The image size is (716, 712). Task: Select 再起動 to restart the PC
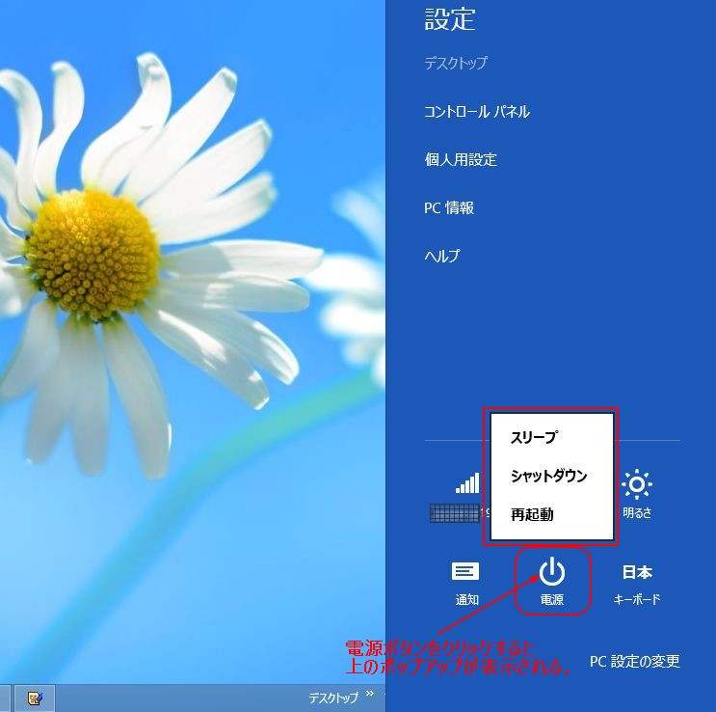pos(532,514)
